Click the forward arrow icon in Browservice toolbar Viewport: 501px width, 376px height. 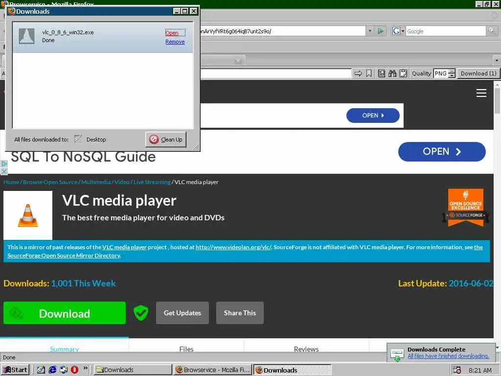pos(358,73)
